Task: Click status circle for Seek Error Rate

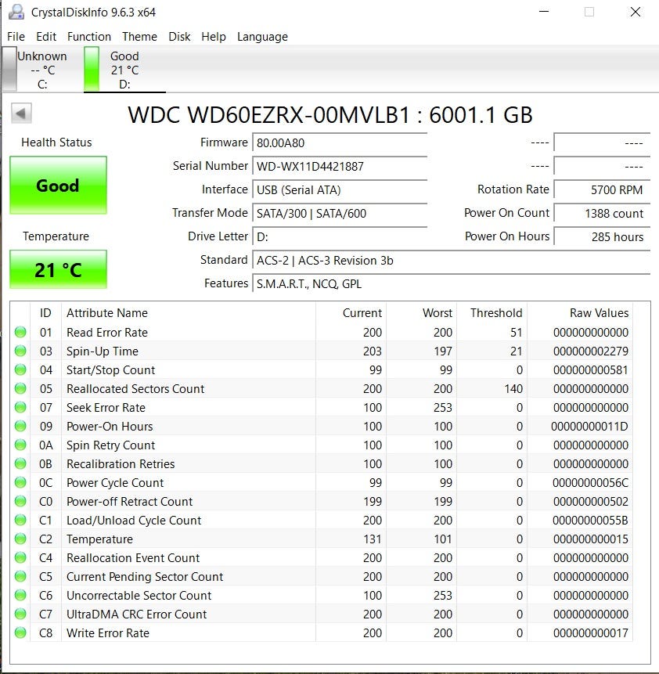Action: 20,407
